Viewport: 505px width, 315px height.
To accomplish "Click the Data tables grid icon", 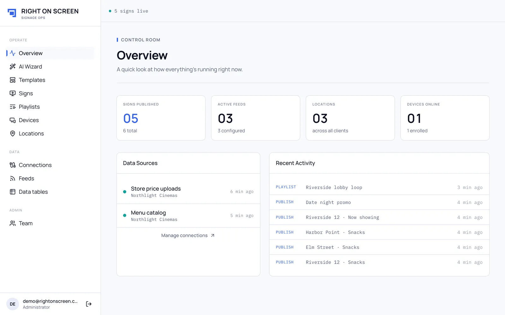I will click(13, 192).
